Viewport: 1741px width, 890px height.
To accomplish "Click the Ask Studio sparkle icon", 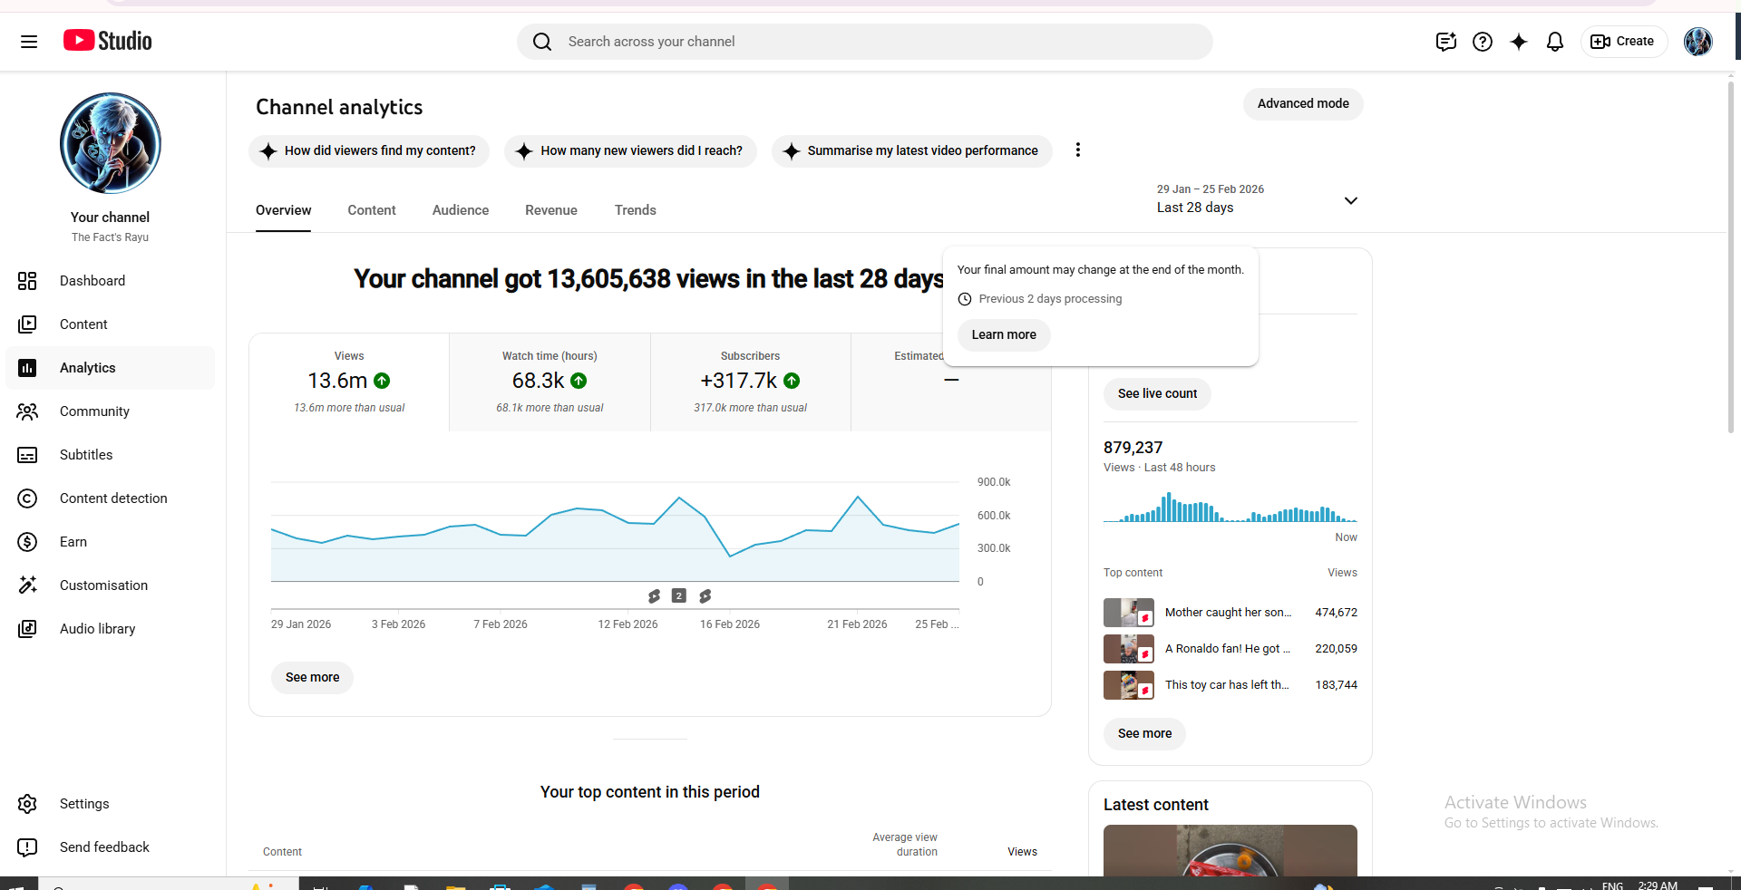I will tap(1518, 42).
